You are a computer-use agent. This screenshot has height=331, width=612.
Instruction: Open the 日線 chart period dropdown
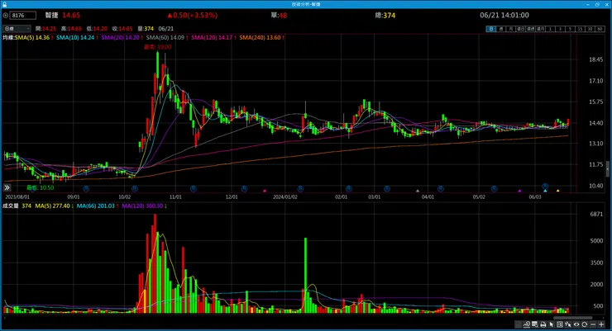click(17, 29)
